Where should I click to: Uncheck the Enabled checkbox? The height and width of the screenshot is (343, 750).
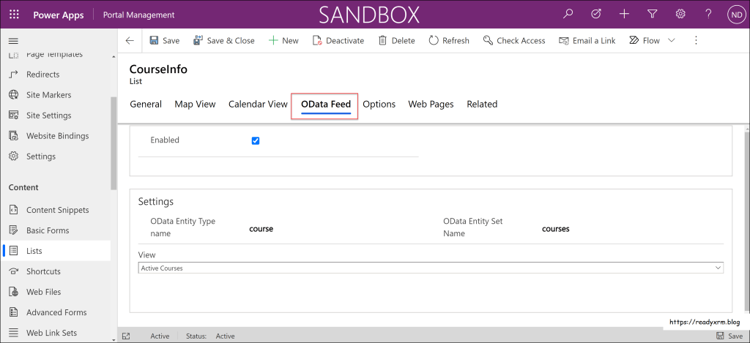[x=256, y=140]
